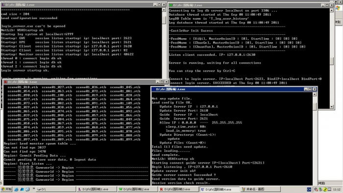Image resolution: width=343 pixels, height=193 pixels.
Task: Open 1.exe window system menu icon
Action: (x=3, y=4)
